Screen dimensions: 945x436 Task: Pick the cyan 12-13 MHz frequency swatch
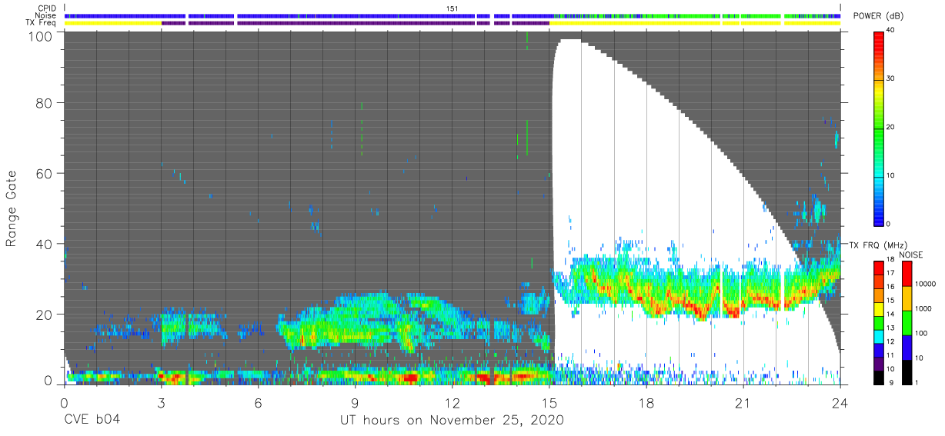(880, 336)
